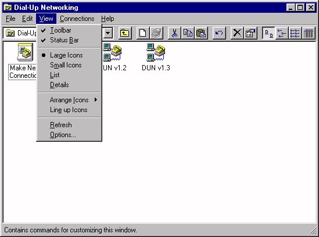This screenshot has height=237, width=319.
Task: Select the Make New Connection item
Action: pos(23,61)
